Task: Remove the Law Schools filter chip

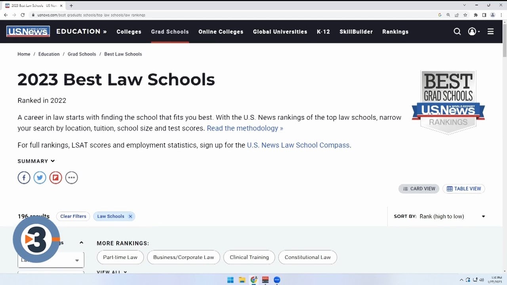Action: [130, 216]
